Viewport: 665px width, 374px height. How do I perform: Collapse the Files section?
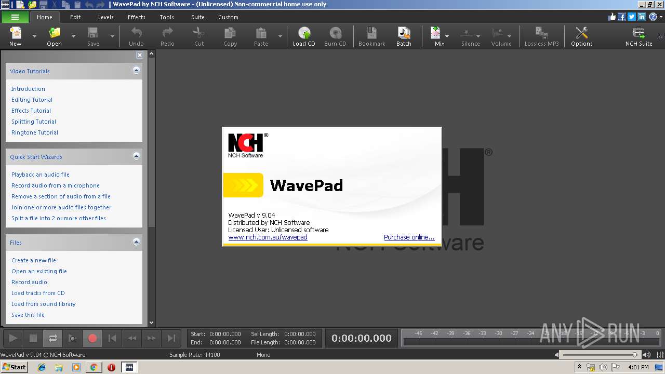[136, 242]
